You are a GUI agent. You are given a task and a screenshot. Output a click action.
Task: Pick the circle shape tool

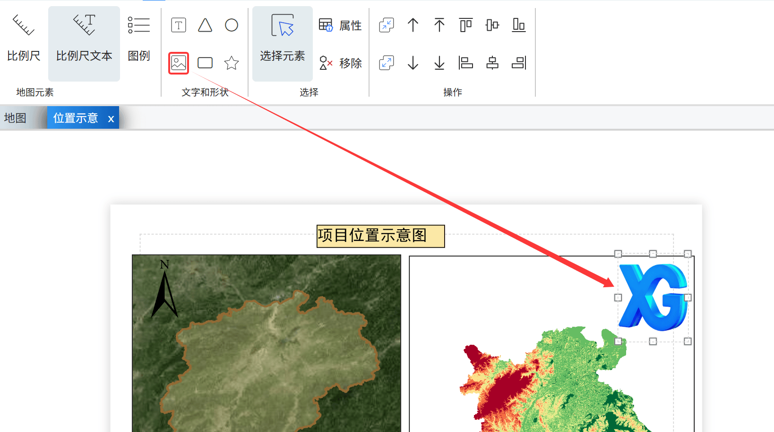pyautogui.click(x=232, y=25)
